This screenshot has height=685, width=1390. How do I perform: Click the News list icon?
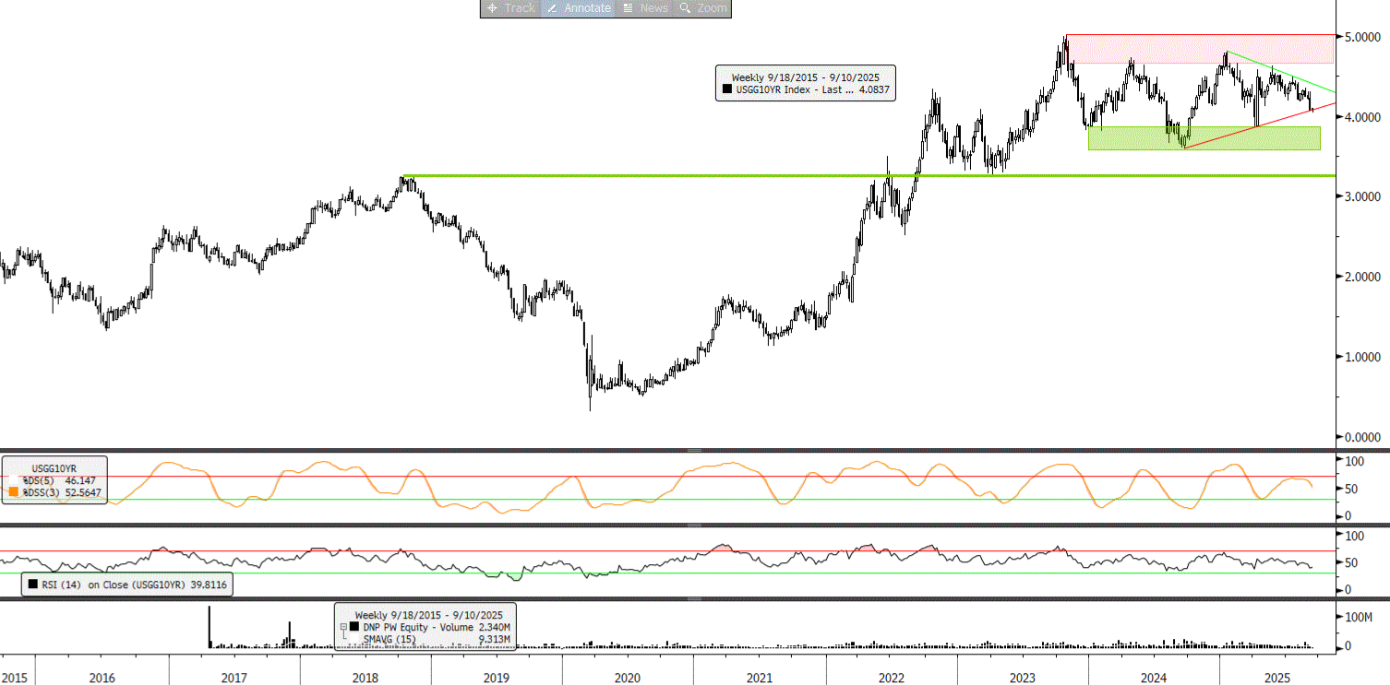pyautogui.click(x=628, y=8)
